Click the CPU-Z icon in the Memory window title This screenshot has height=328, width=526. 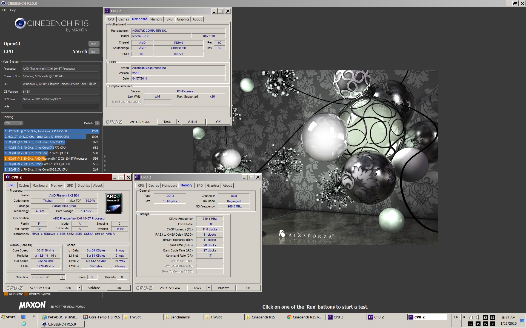pyautogui.click(x=137, y=177)
